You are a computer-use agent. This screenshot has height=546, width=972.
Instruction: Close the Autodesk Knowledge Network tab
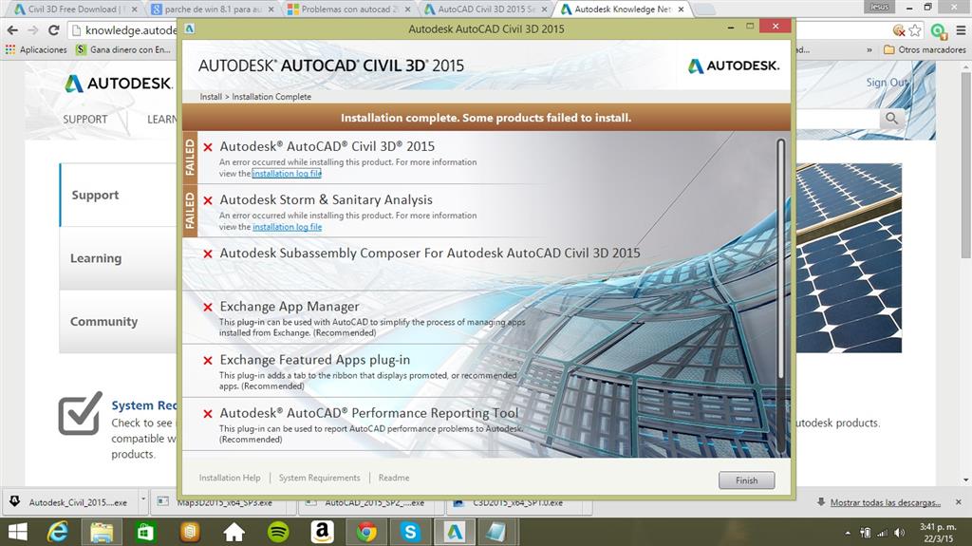(x=681, y=9)
